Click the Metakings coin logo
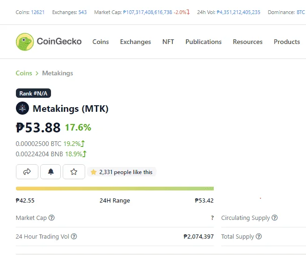The width and height of the screenshot is (306, 255). 22,108
